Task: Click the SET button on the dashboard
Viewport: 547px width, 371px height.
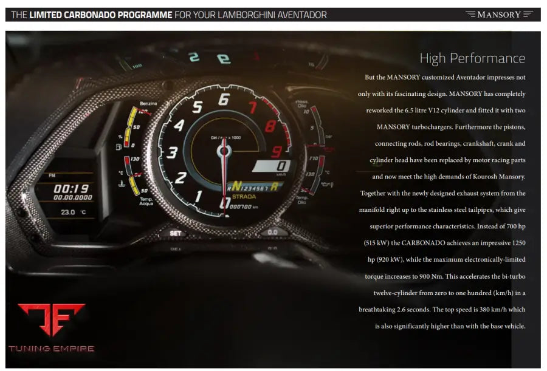Action: [176, 233]
